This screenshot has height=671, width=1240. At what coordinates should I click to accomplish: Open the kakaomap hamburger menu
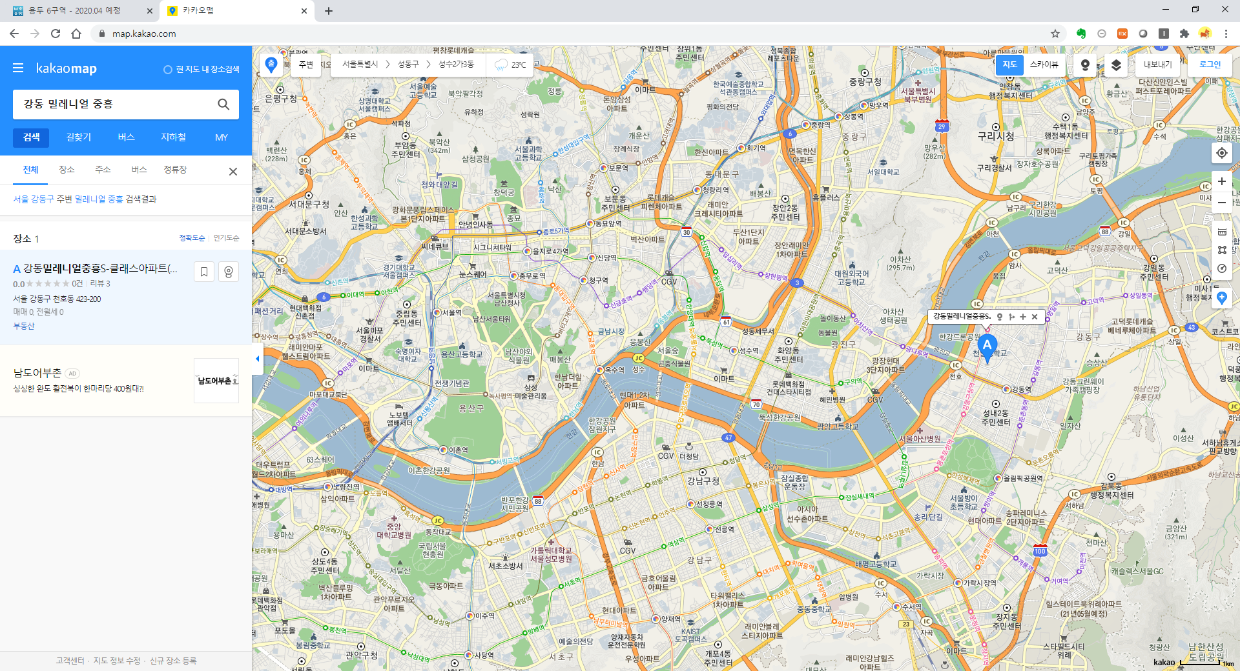18,68
